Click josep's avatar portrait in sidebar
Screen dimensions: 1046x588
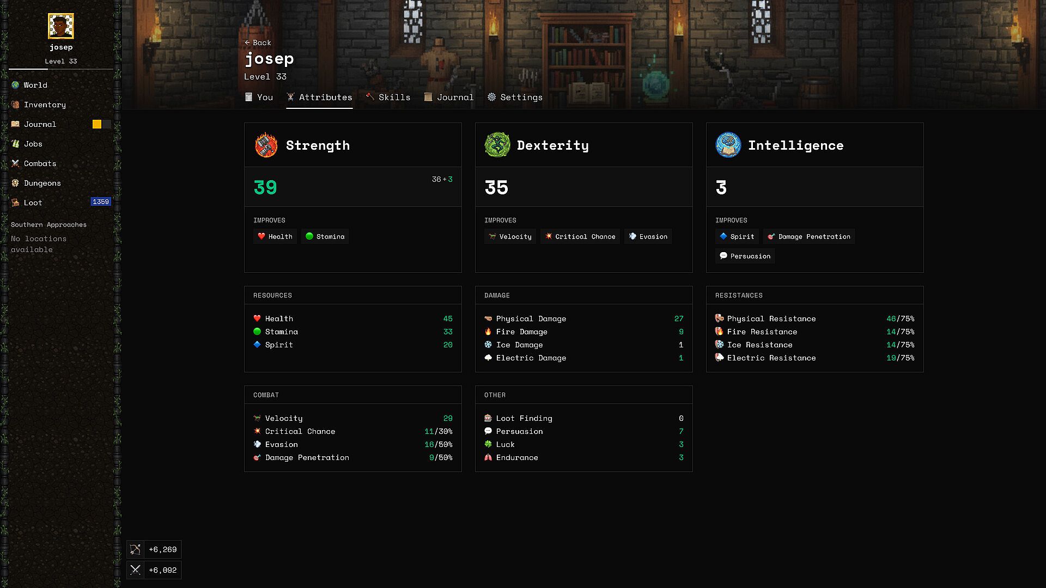pos(61,26)
